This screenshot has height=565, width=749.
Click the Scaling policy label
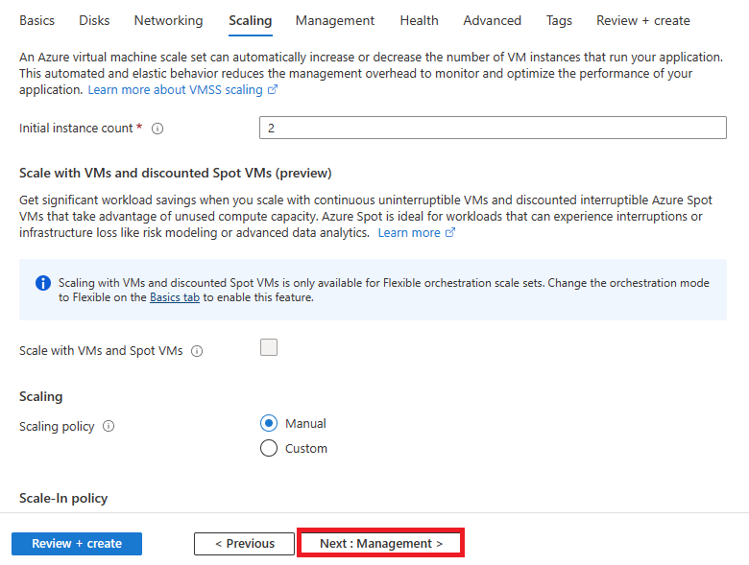(57, 427)
